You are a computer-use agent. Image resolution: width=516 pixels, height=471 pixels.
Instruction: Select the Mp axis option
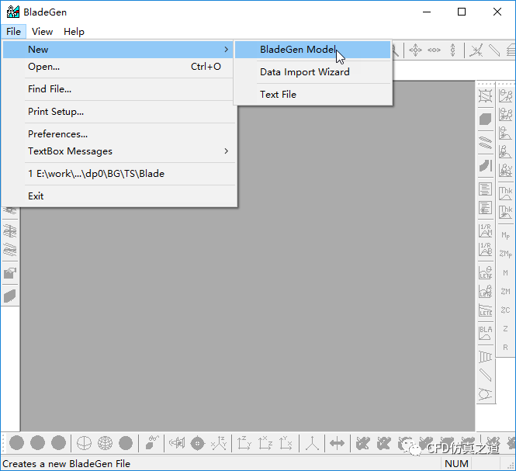coord(505,235)
